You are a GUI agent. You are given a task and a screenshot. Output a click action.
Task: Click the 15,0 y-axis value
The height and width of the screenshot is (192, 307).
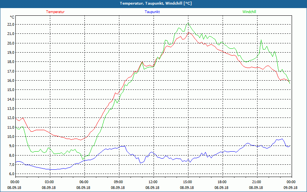11,90
